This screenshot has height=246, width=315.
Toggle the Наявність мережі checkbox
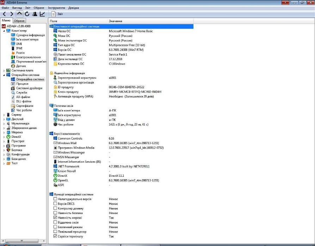coord(55,218)
